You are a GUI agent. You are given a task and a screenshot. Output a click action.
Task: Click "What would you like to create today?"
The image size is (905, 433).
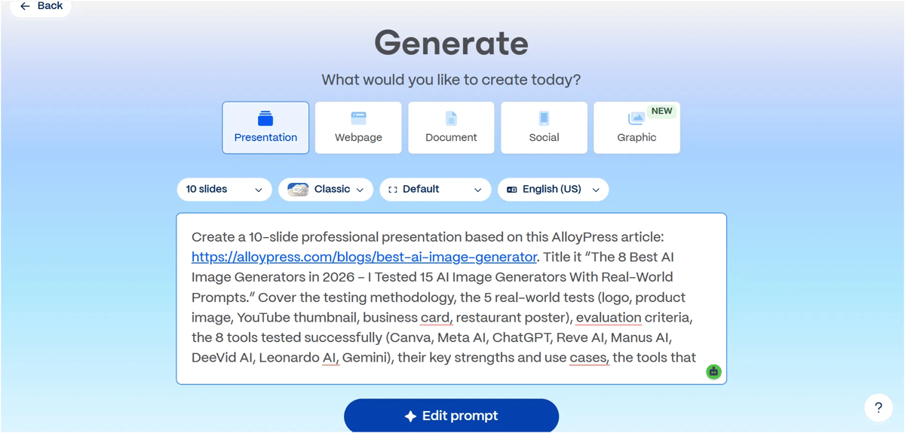tap(451, 80)
